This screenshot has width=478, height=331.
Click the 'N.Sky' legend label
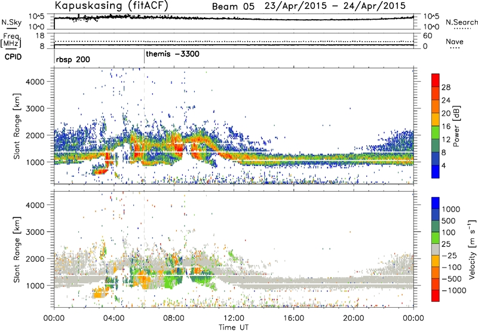pyautogui.click(x=11, y=22)
